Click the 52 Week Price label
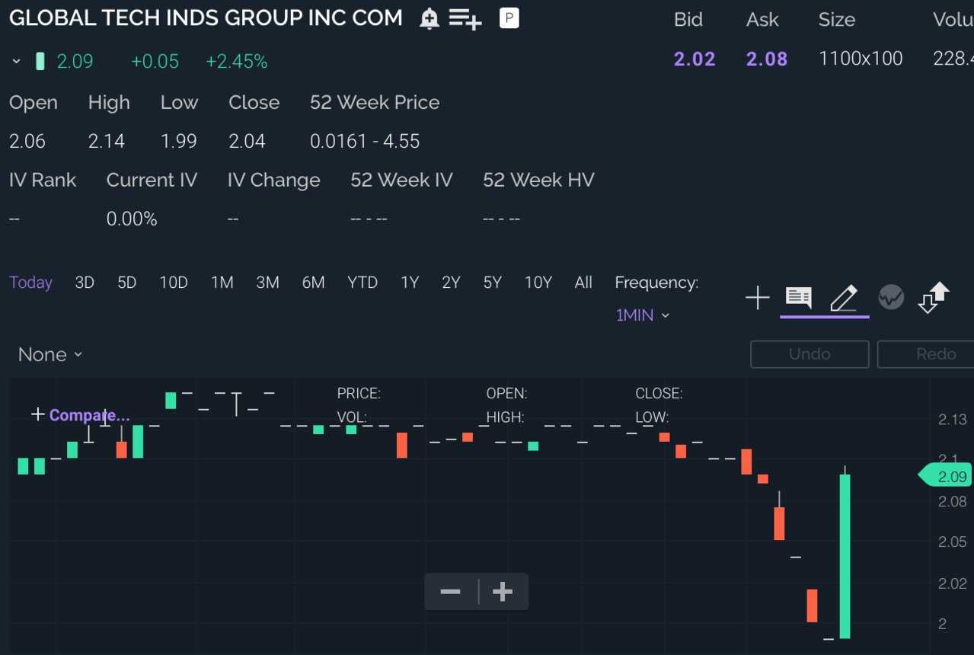 (x=375, y=103)
